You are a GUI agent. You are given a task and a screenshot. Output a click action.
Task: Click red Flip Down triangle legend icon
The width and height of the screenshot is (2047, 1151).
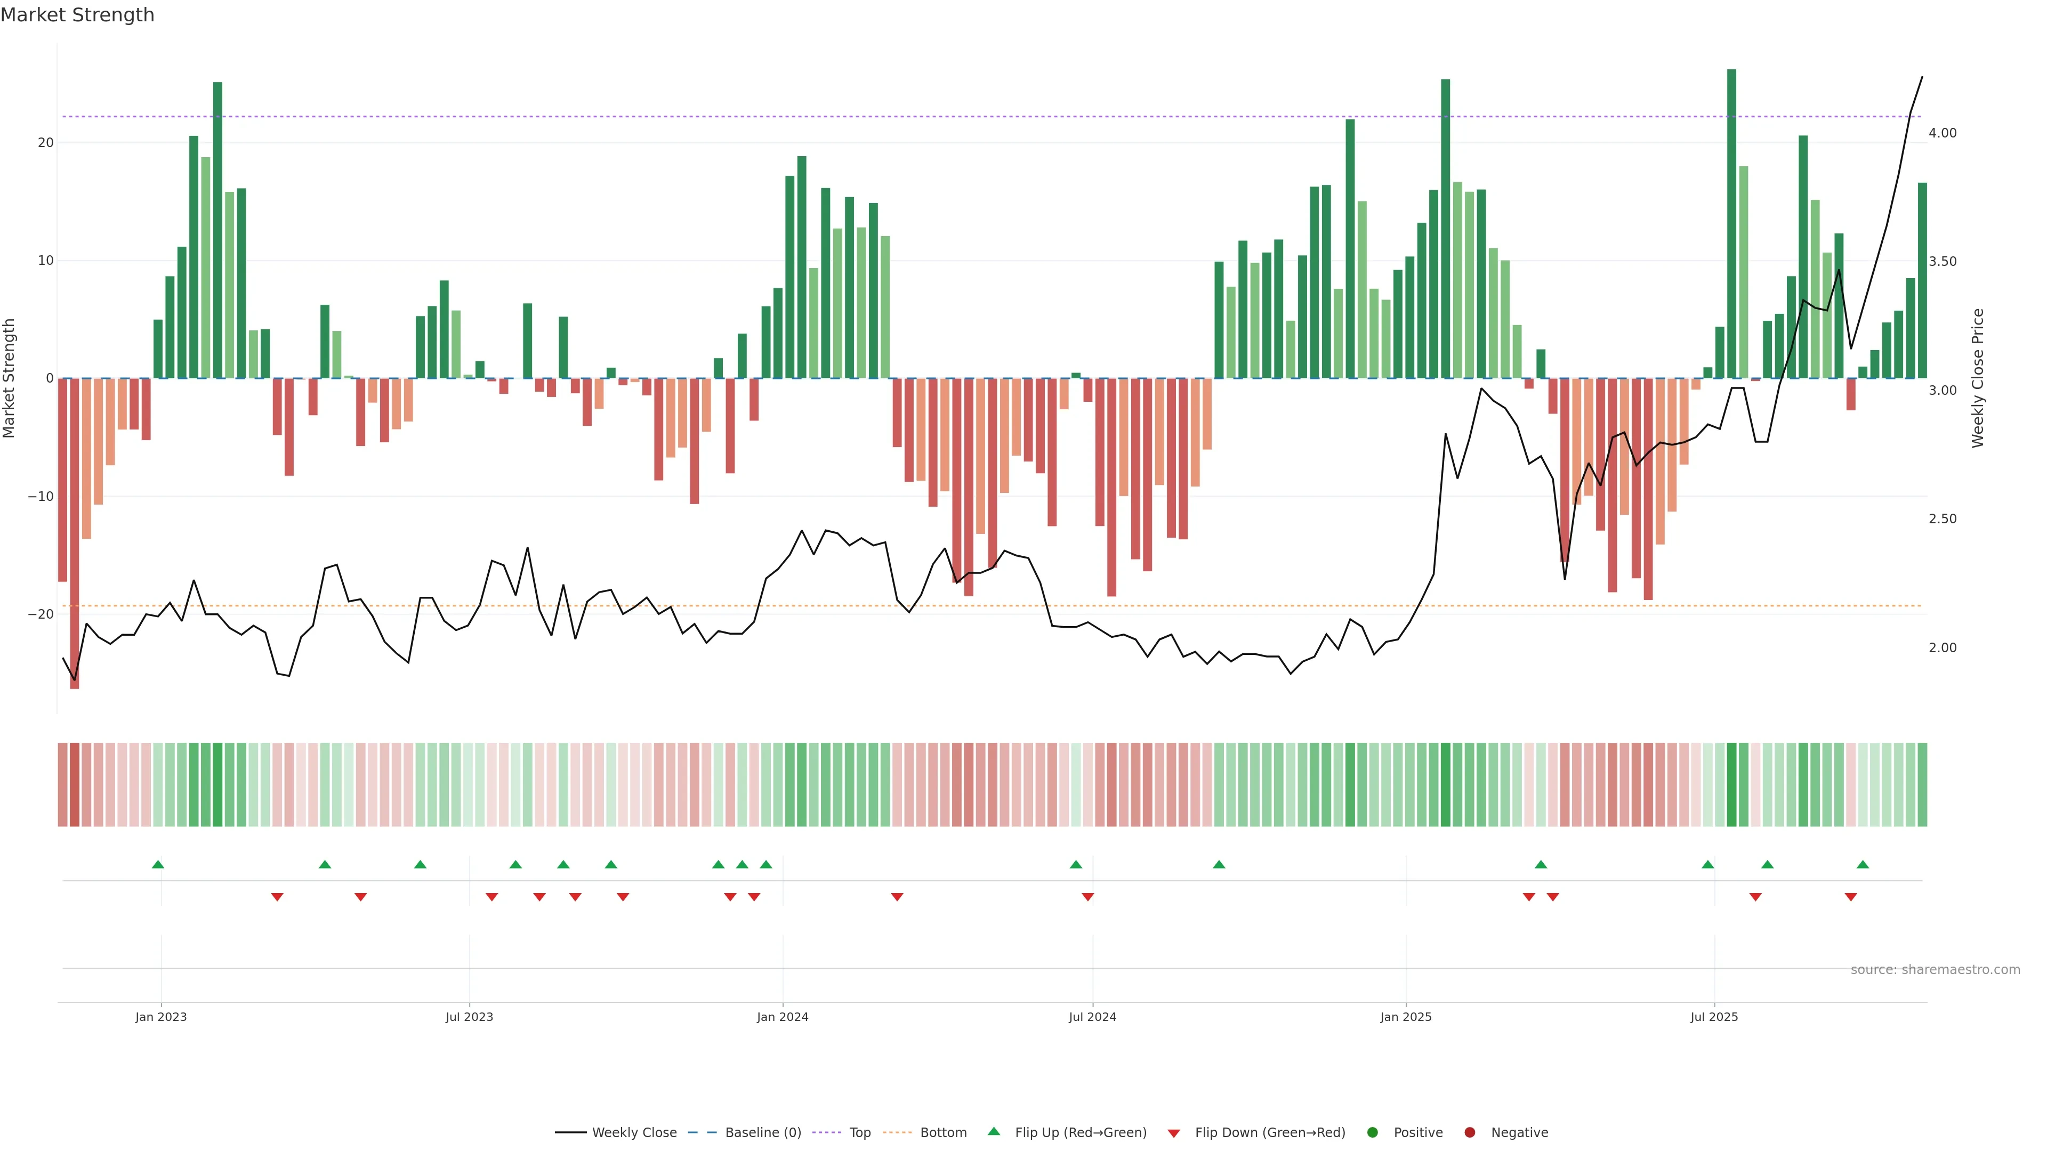click(x=1174, y=1133)
